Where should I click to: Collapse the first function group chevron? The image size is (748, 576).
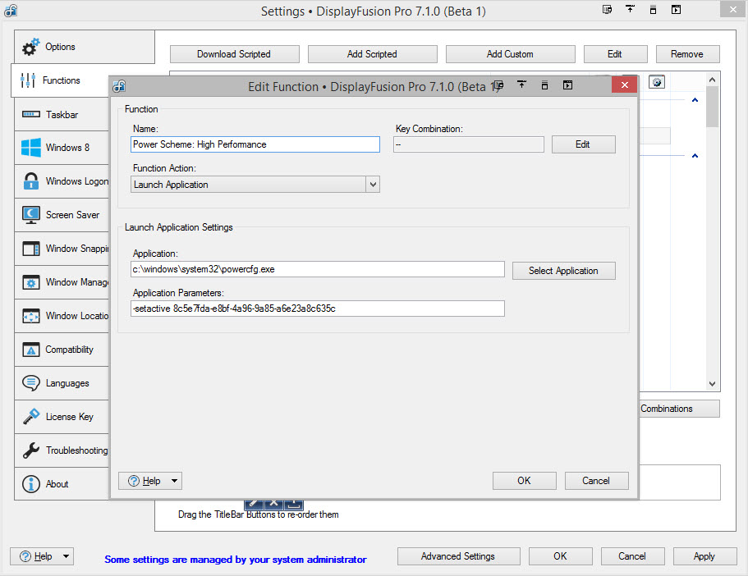tap(695, 101)
